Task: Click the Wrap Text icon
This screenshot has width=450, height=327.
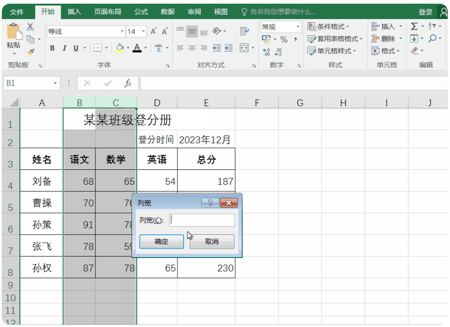Action: click(x=244, y=32)
